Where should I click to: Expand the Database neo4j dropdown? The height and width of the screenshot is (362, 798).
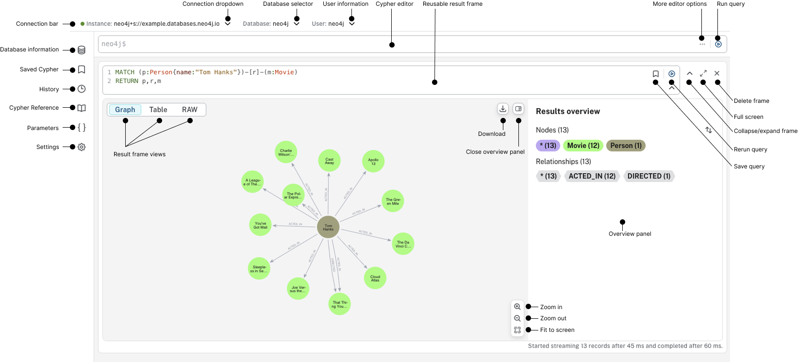click(297, 24)
